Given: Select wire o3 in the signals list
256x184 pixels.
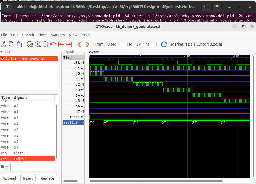Looking at the screenshot, I should click(16, 123).
